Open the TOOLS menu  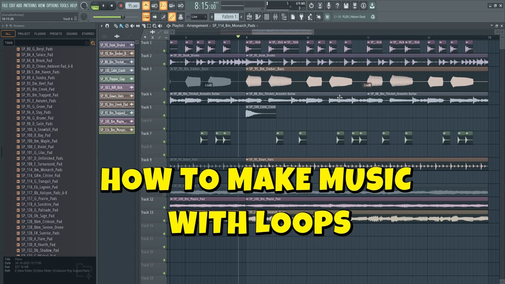click(x=64, y=6)
